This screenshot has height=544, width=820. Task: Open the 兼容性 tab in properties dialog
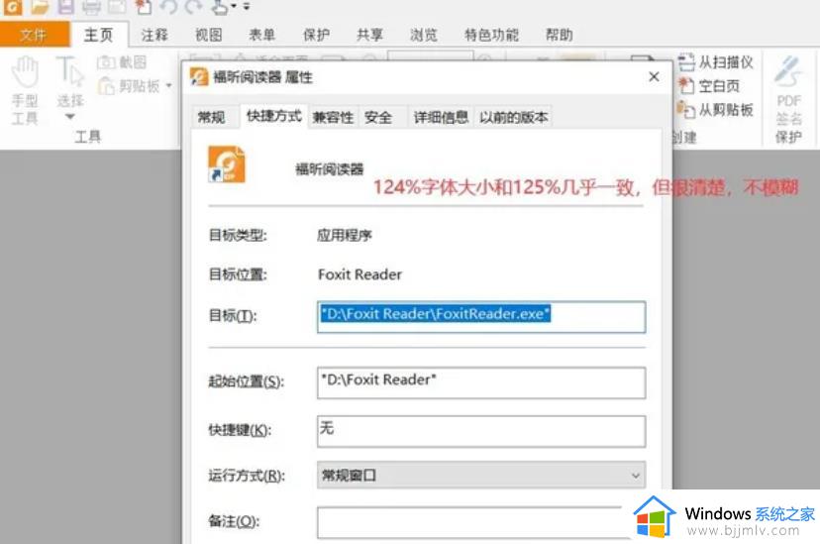333,117
